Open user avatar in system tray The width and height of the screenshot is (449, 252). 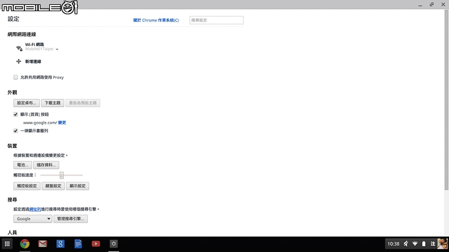coord(443,244)
